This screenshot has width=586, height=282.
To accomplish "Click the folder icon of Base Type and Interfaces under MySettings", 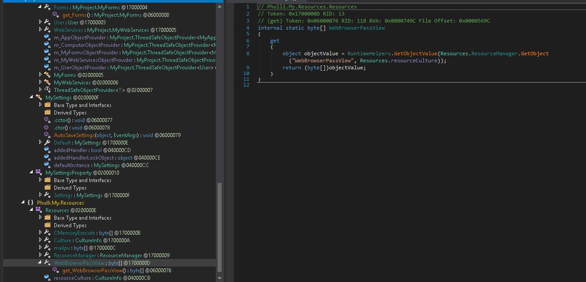I will click(47, 105).
